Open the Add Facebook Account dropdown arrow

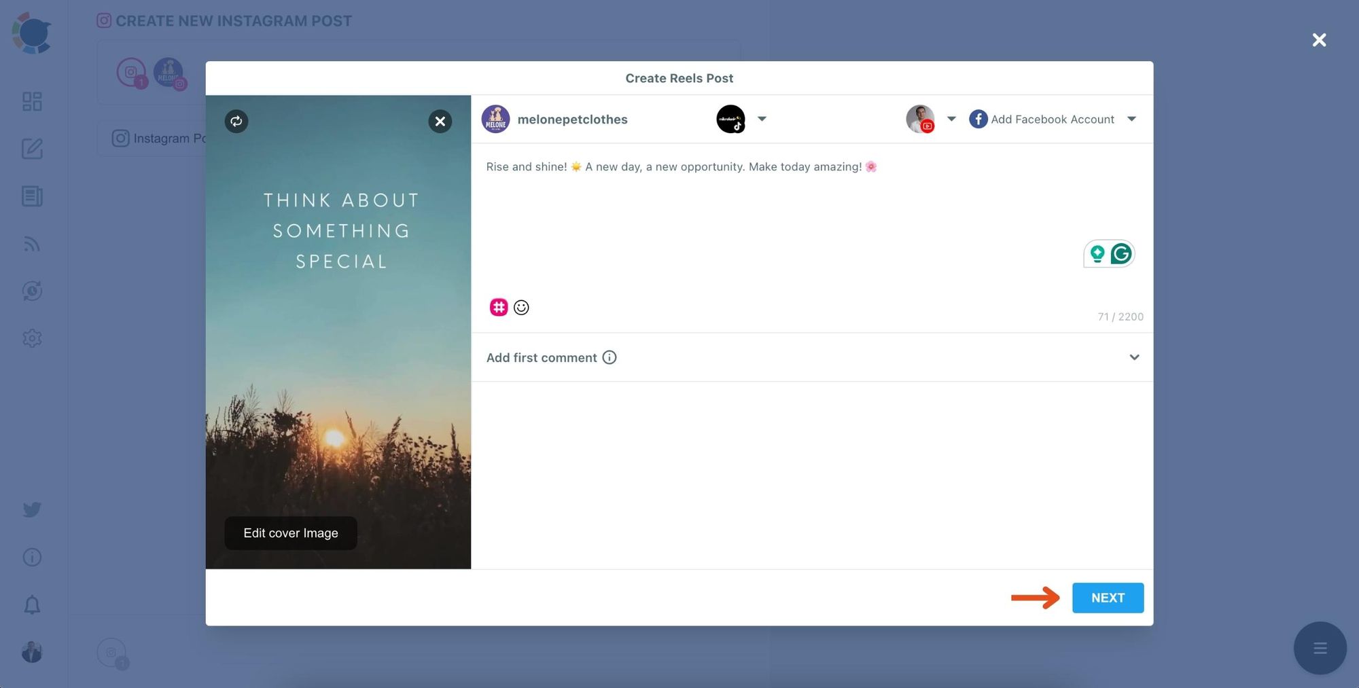pyautogui.click(x=1131, y=119)
